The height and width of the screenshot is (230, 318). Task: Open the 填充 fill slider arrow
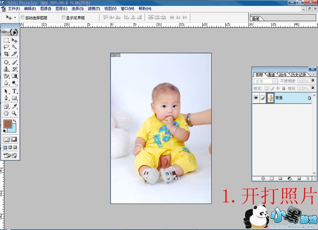click(x=313, y=88)
